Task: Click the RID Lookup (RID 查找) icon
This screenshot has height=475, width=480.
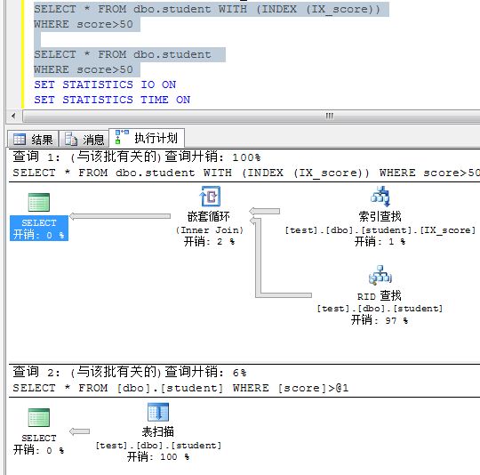Action: (x=380, y=275)
